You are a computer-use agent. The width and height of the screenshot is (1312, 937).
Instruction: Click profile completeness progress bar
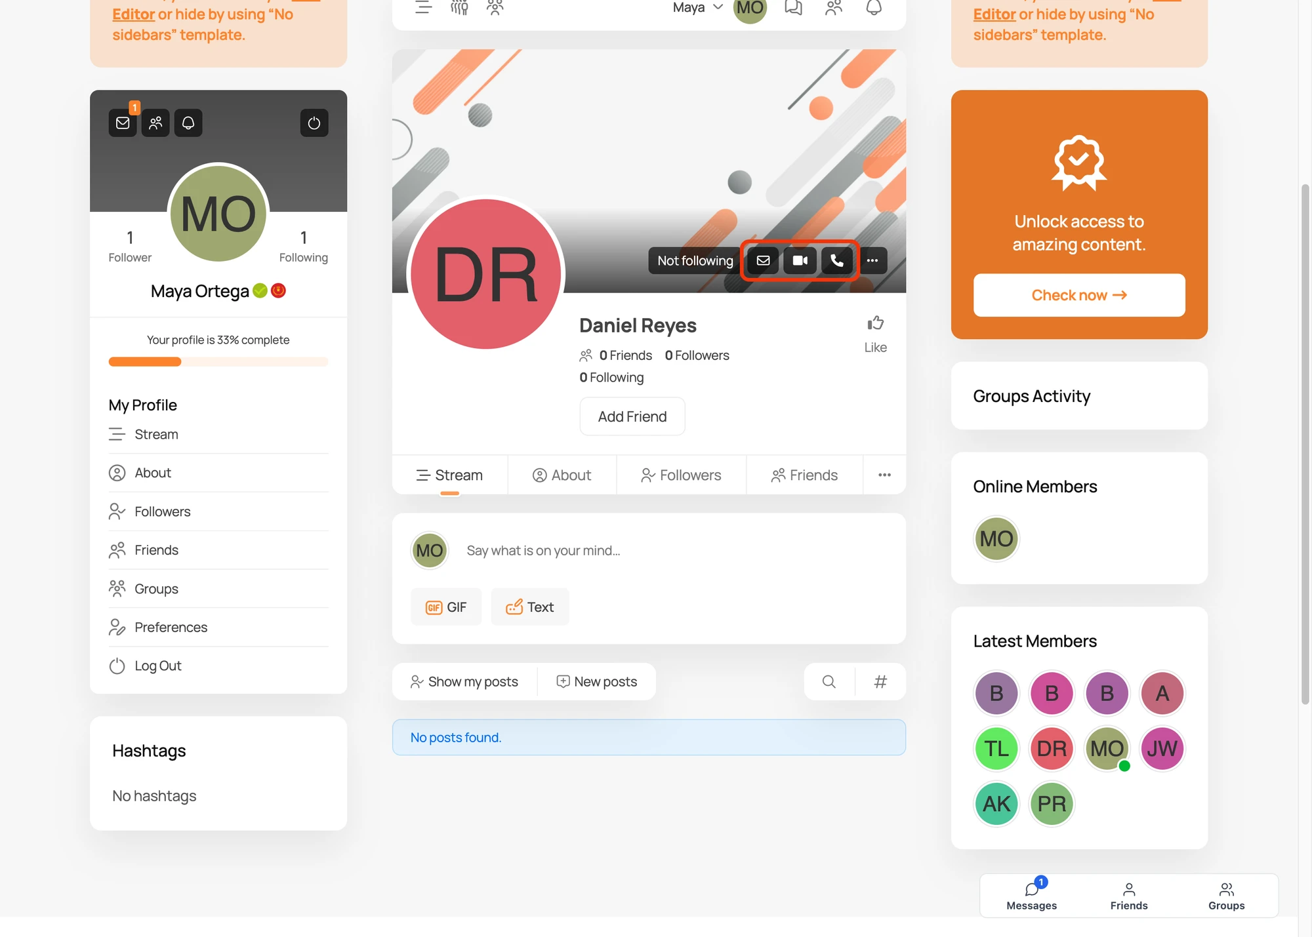click(x=218, y=362)
